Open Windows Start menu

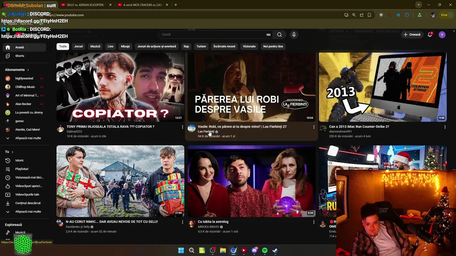181,250
